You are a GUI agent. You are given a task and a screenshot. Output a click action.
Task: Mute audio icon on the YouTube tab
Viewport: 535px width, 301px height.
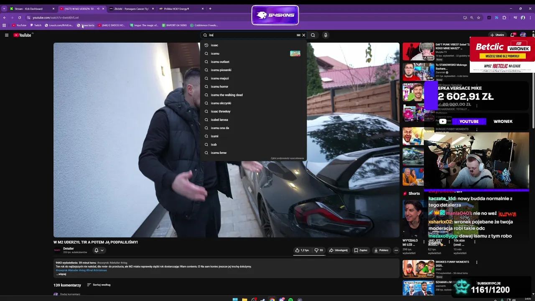click(98, 9)
